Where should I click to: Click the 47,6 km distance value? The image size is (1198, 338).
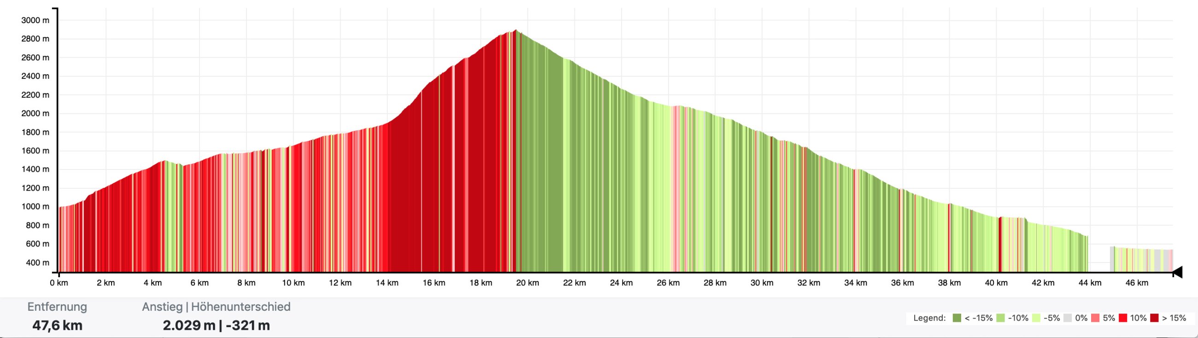tap(57, 326)
